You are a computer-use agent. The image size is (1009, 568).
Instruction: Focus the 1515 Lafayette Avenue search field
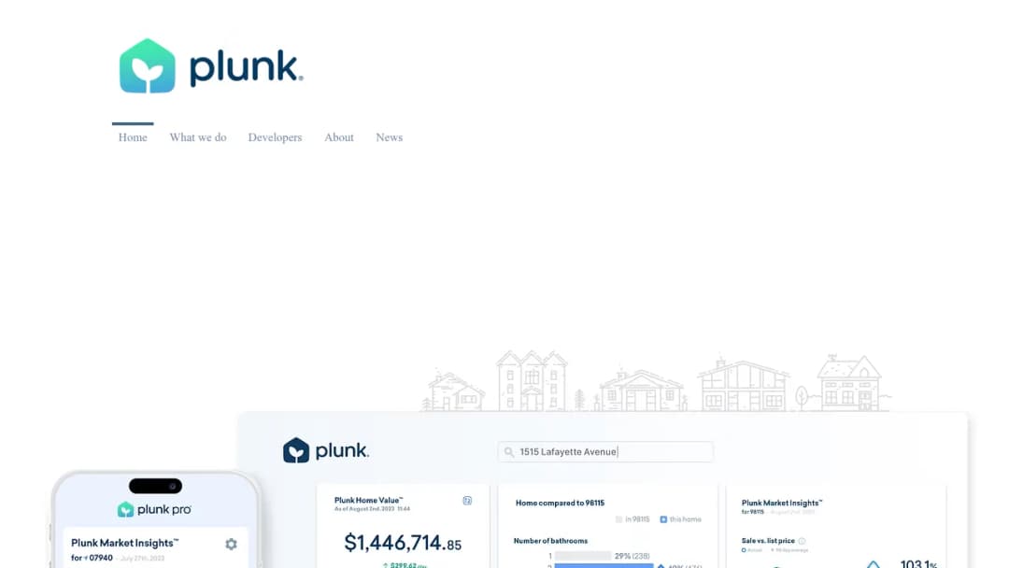(x=605, y=451)
